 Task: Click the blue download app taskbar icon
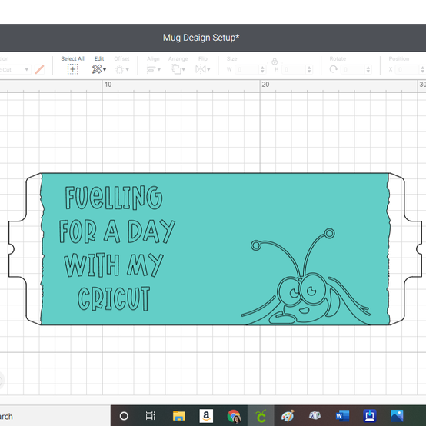tap(370, 416)
